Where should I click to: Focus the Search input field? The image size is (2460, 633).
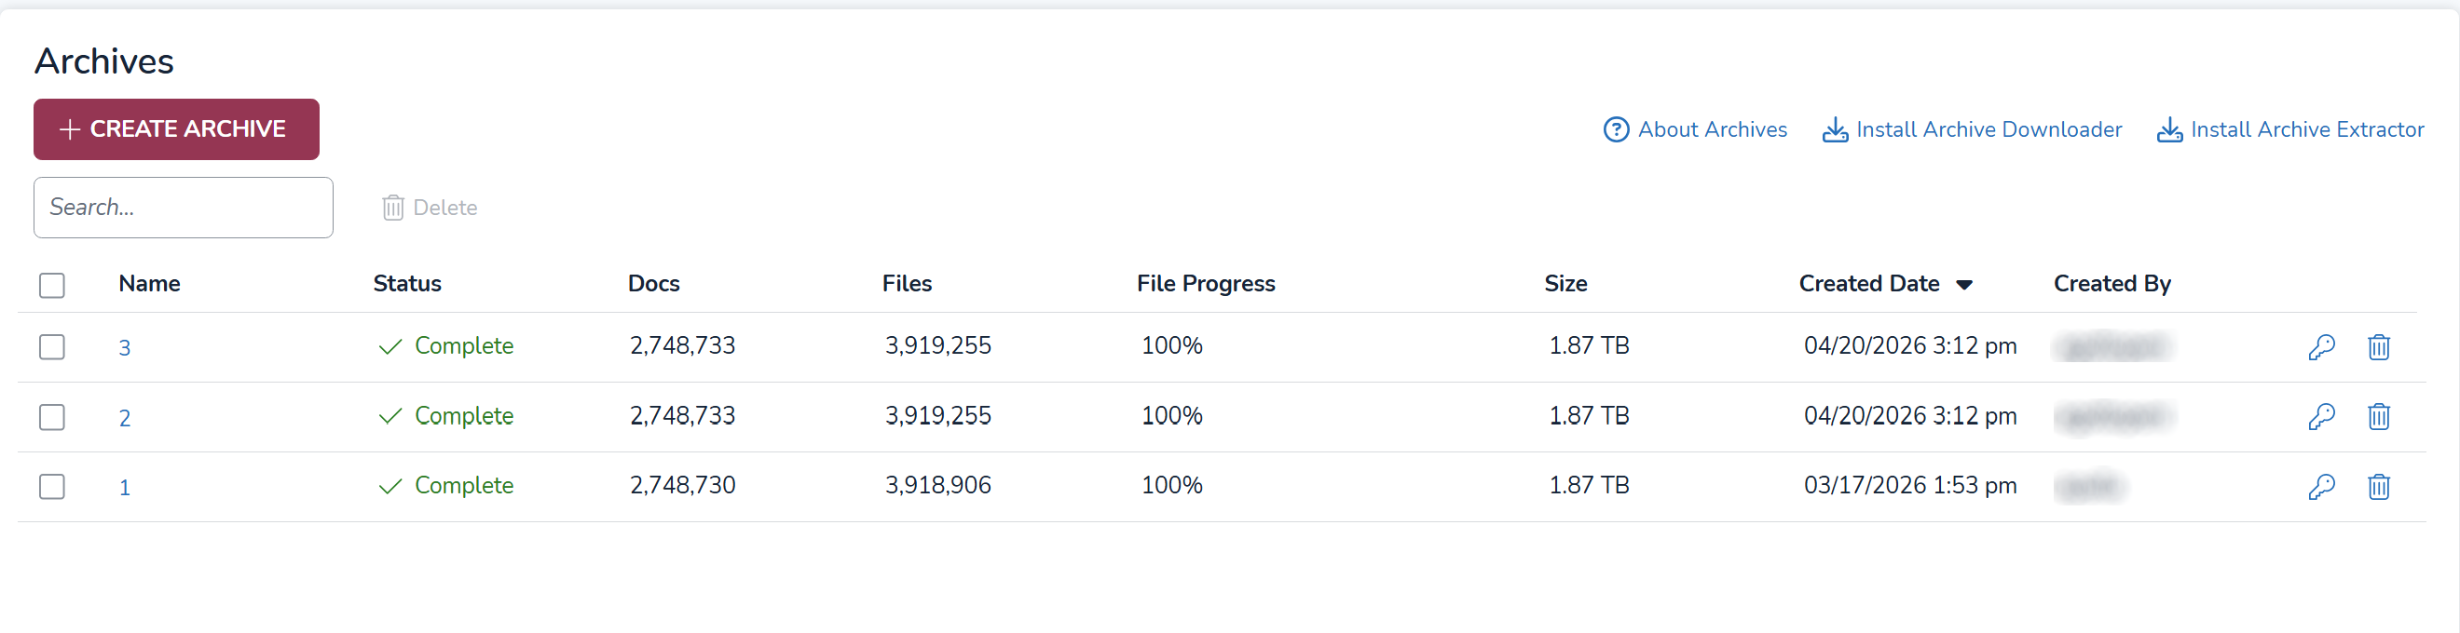pyautogui.click(x=184, y=208)
